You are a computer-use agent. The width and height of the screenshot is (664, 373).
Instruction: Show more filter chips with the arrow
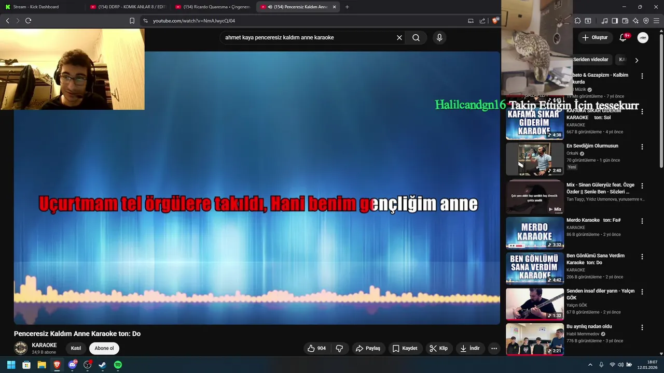click(637, 60)
